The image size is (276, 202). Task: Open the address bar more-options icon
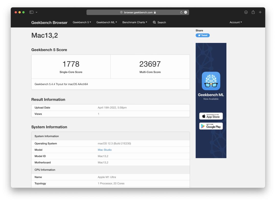pyautogui.click(x=186, y=12)
